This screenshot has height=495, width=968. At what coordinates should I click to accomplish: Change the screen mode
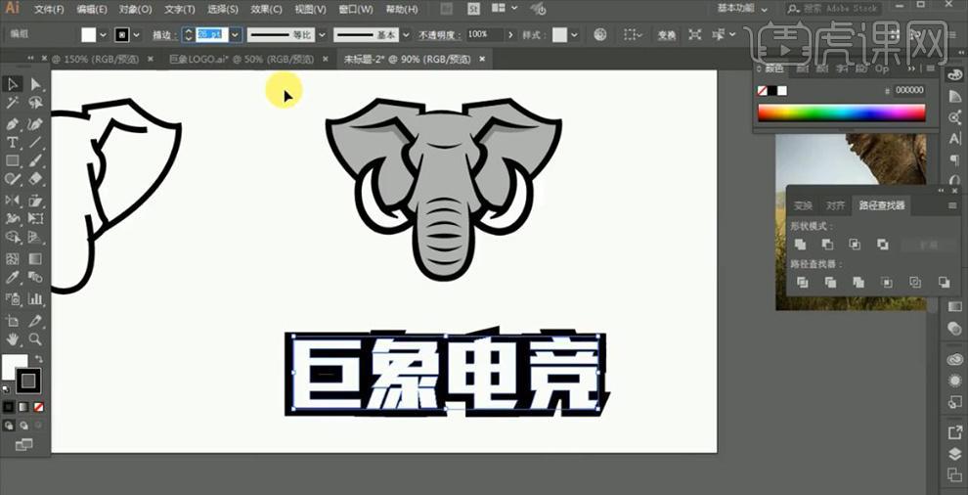pos(23,444)
